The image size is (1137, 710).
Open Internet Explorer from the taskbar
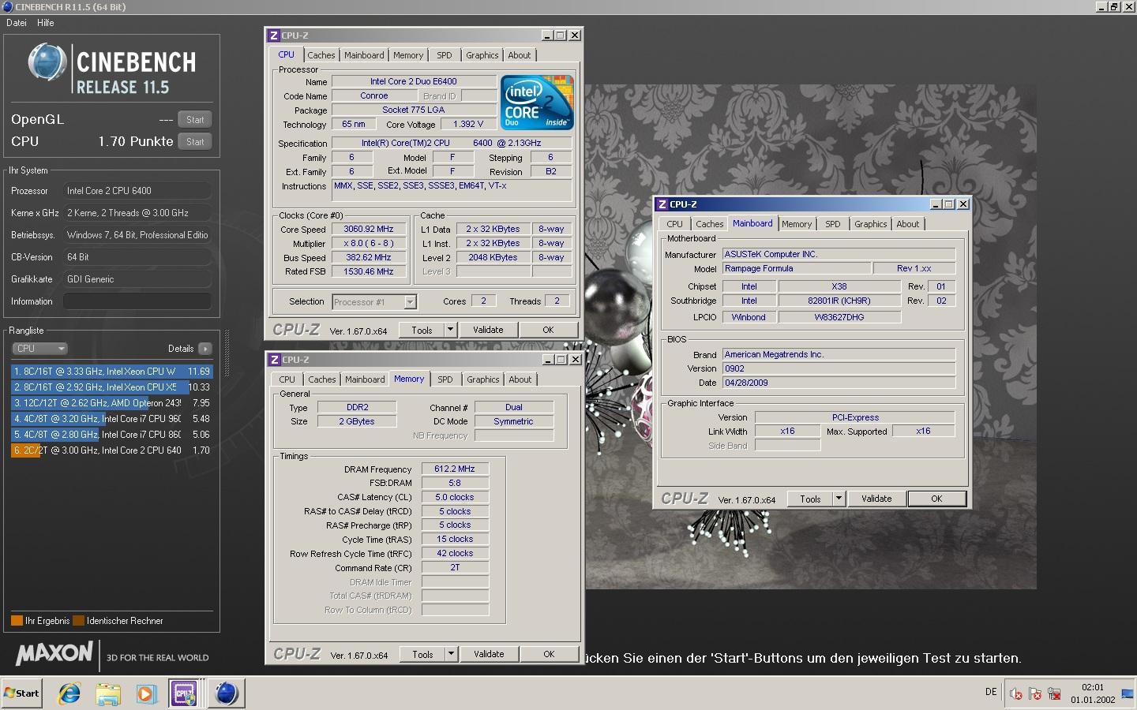coord(69,693)
